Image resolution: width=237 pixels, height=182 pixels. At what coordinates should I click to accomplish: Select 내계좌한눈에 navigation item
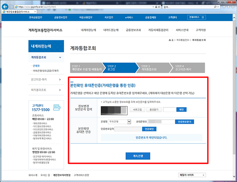(89, 30)
